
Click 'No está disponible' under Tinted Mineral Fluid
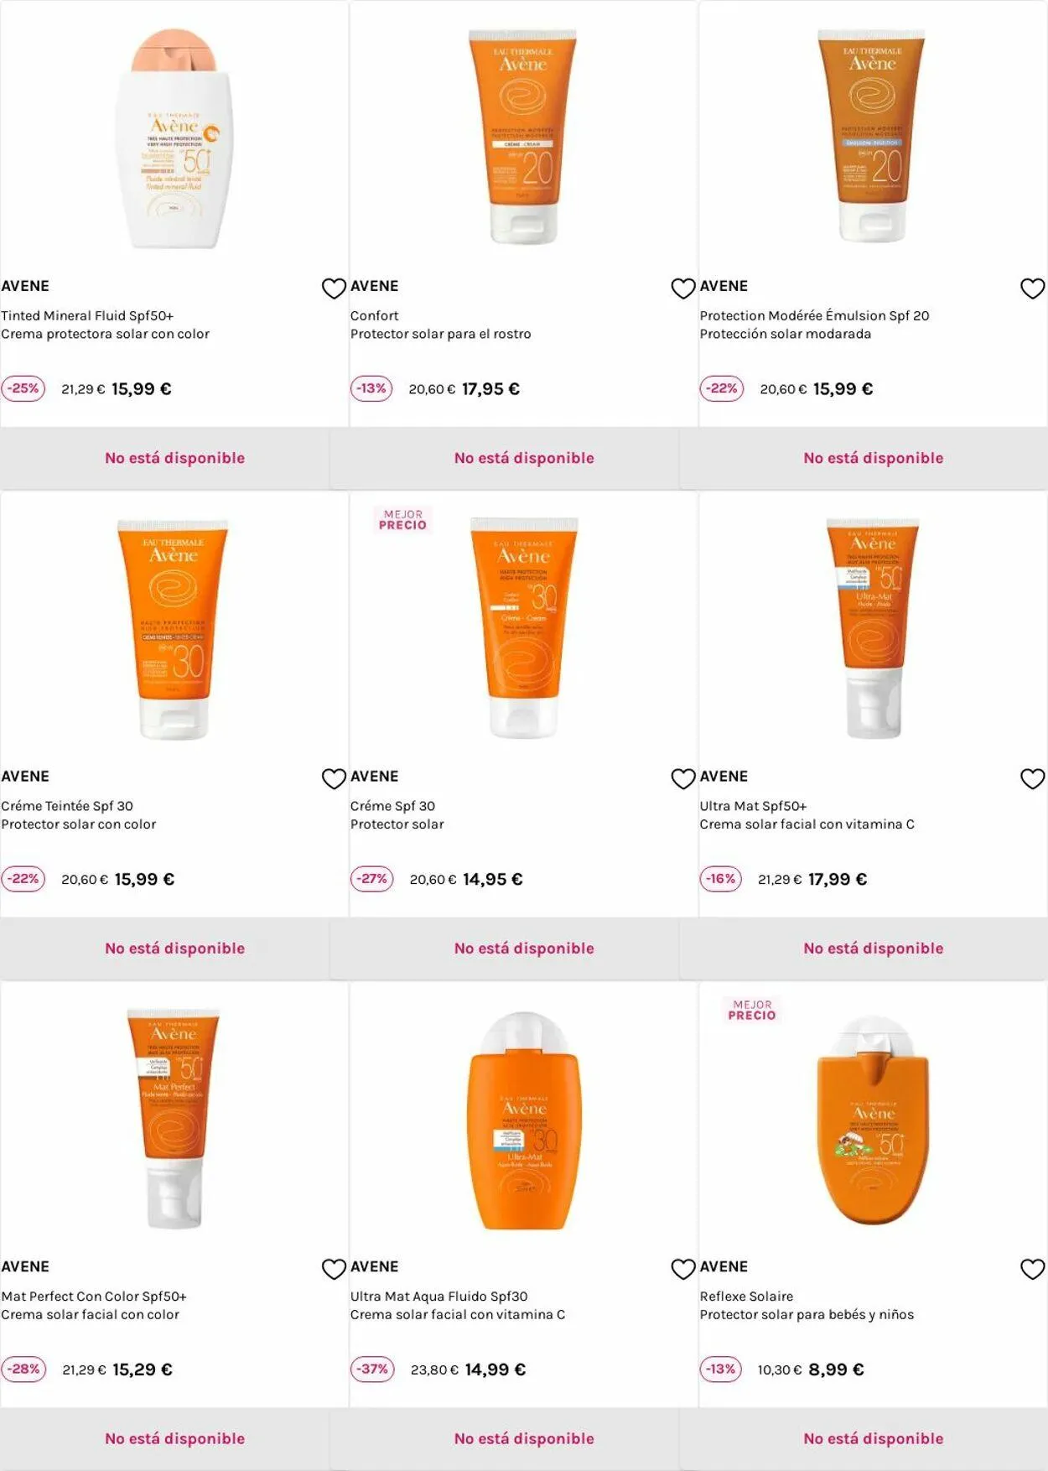tap(174, 458)
